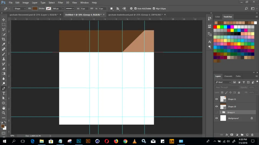The height and width of the screenshot is (145, 259).
Task: Open the Shape mode dropdown
Action: click(20, 9)
